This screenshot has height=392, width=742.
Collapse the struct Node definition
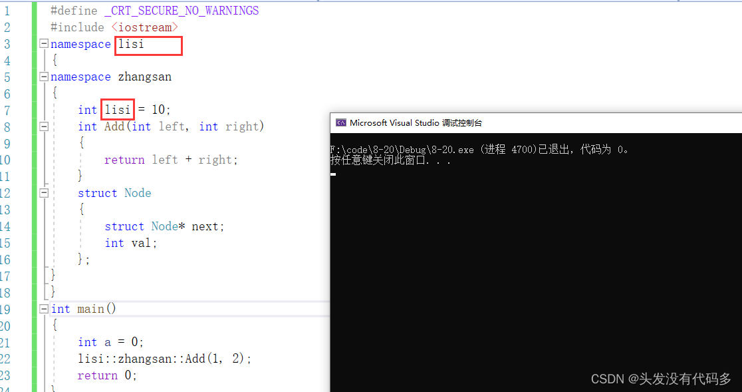pyautogui.click(x=43, y=193)
